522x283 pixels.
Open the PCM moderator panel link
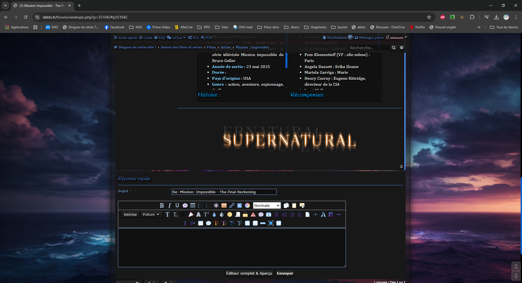(207, 38)
